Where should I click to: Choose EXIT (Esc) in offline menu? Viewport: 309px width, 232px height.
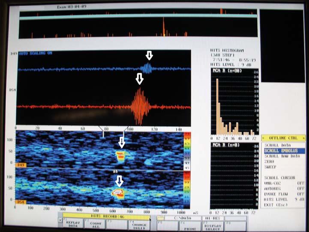click(276, 205)
